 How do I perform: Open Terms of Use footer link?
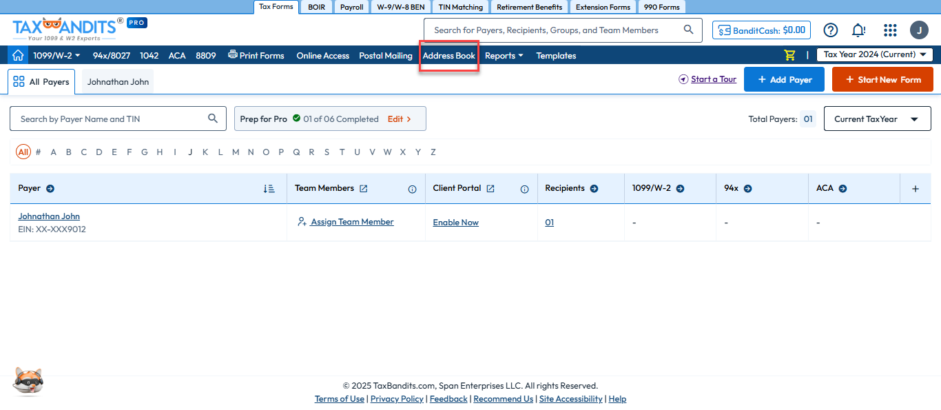pyautogui.click(x=340, y=399)
